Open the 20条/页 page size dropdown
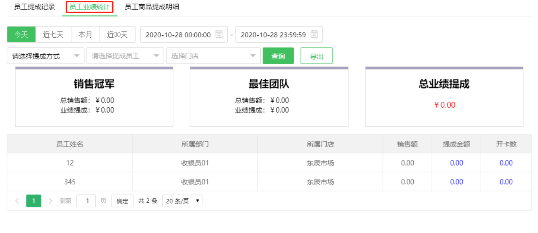538x233 pixels. pyautogui.click(x=182, y=201)
